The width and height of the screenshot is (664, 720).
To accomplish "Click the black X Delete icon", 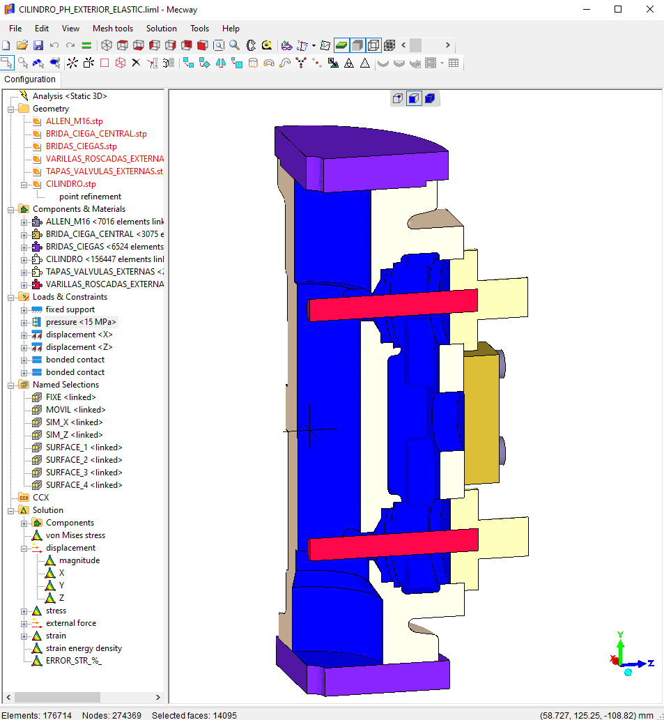I will [136, 63].
